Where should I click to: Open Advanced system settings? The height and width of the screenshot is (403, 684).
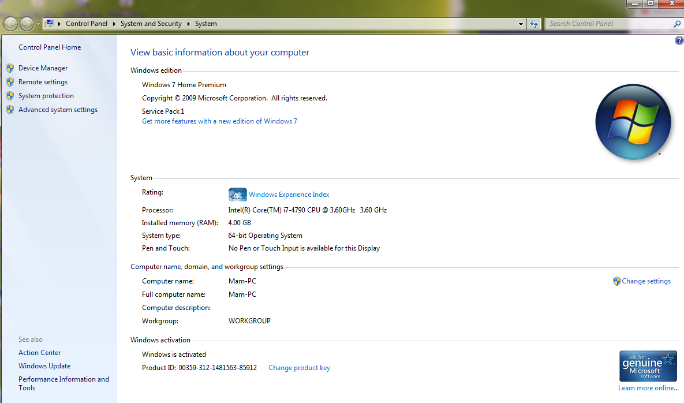(58, 110)
